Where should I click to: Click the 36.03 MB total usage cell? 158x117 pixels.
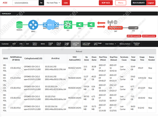pos(133,108)
